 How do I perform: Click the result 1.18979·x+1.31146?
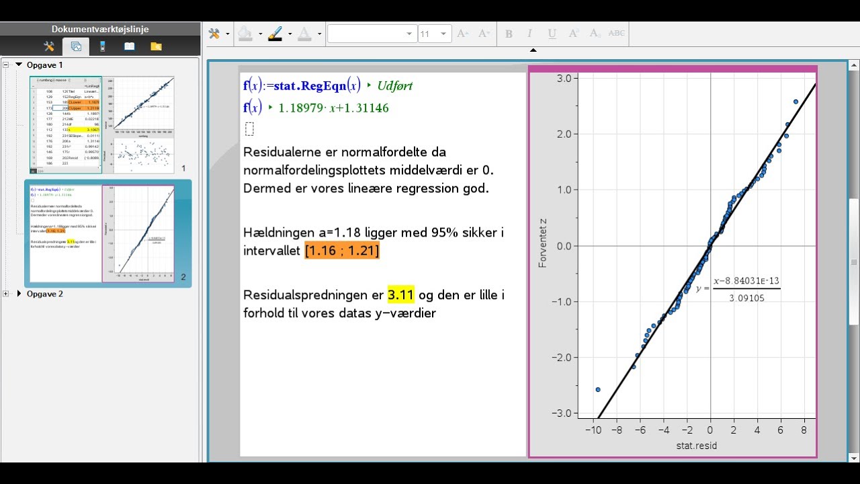333,108
